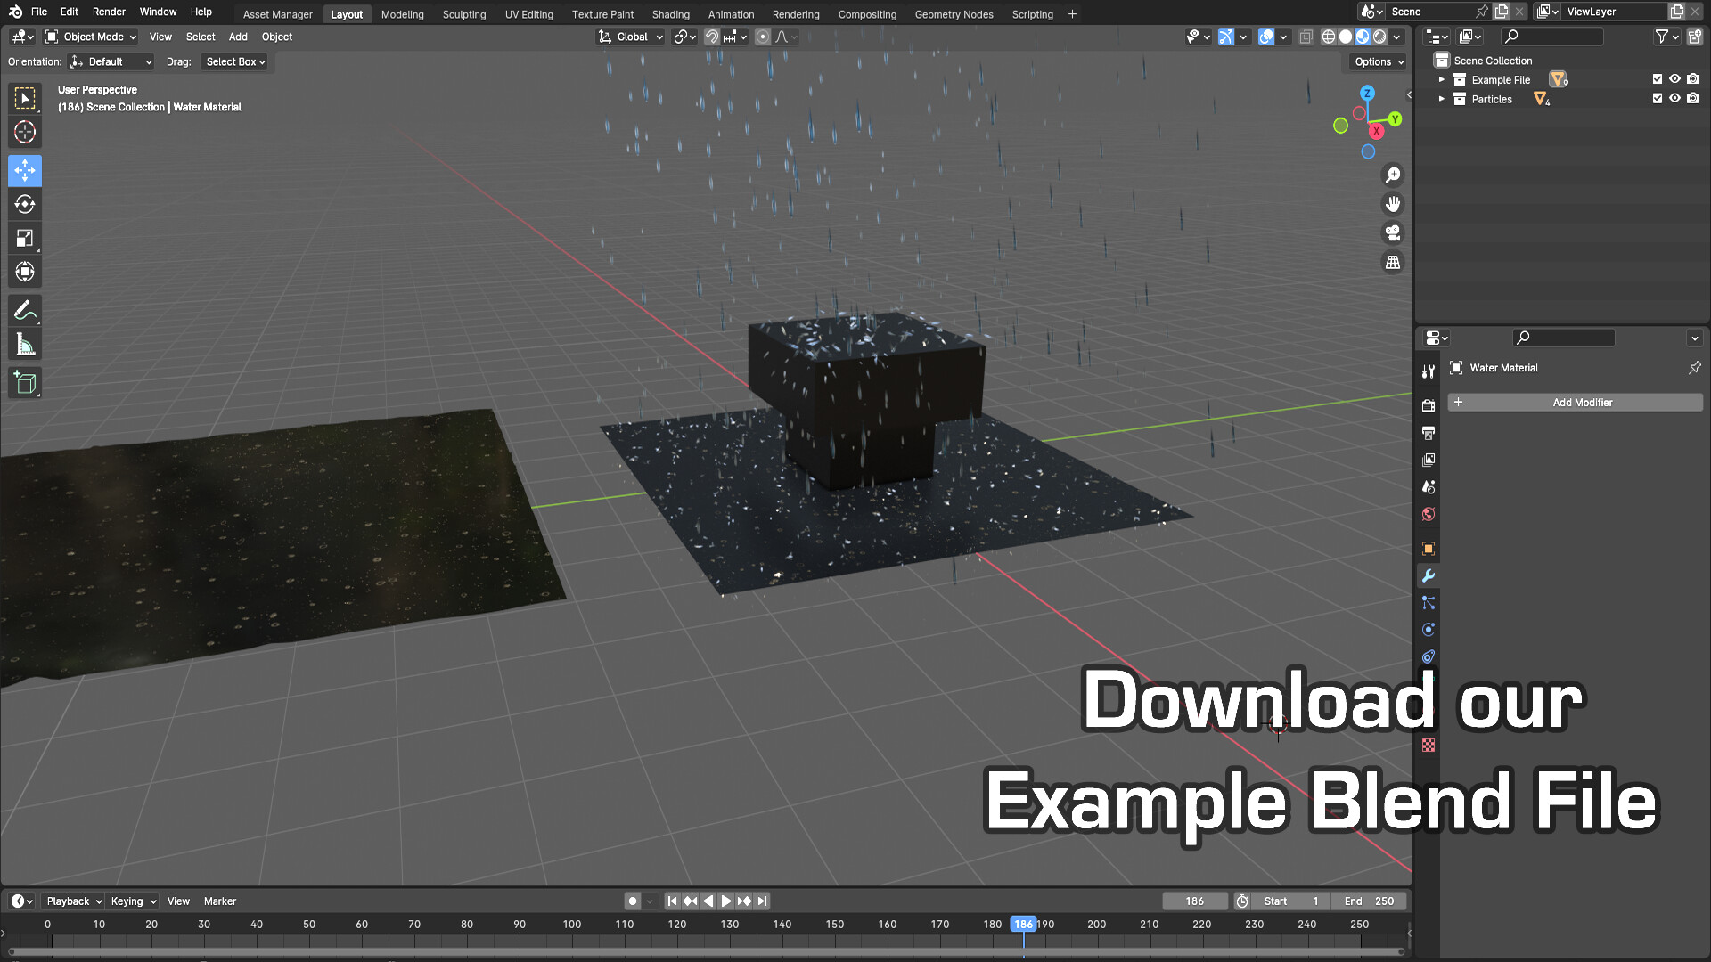Select the Move tool in the toolbar
Screen dimensions: 1711x962
(x=25, y=170)
